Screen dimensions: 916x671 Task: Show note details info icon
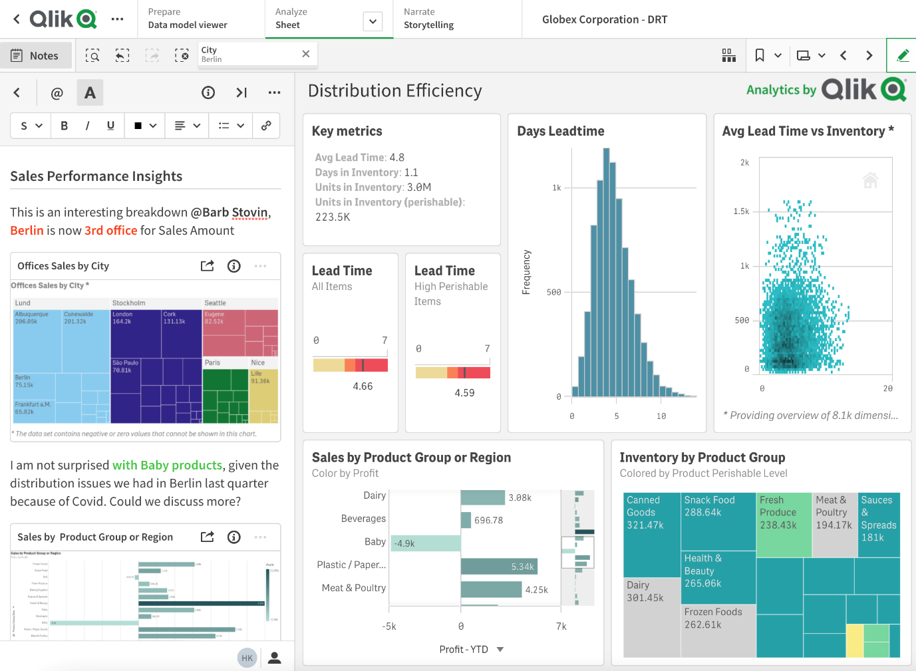[x=208, y=92]
